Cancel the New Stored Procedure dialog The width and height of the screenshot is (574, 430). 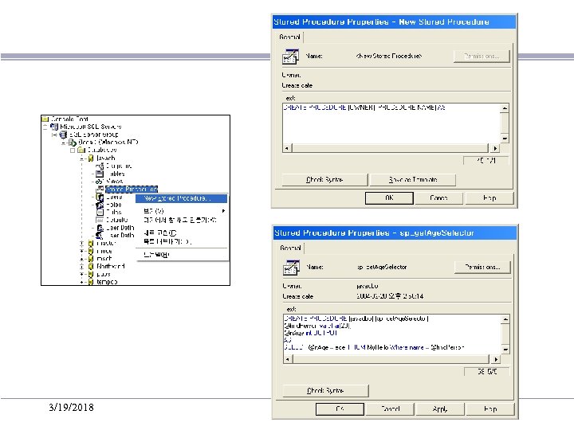coord(438,197)
